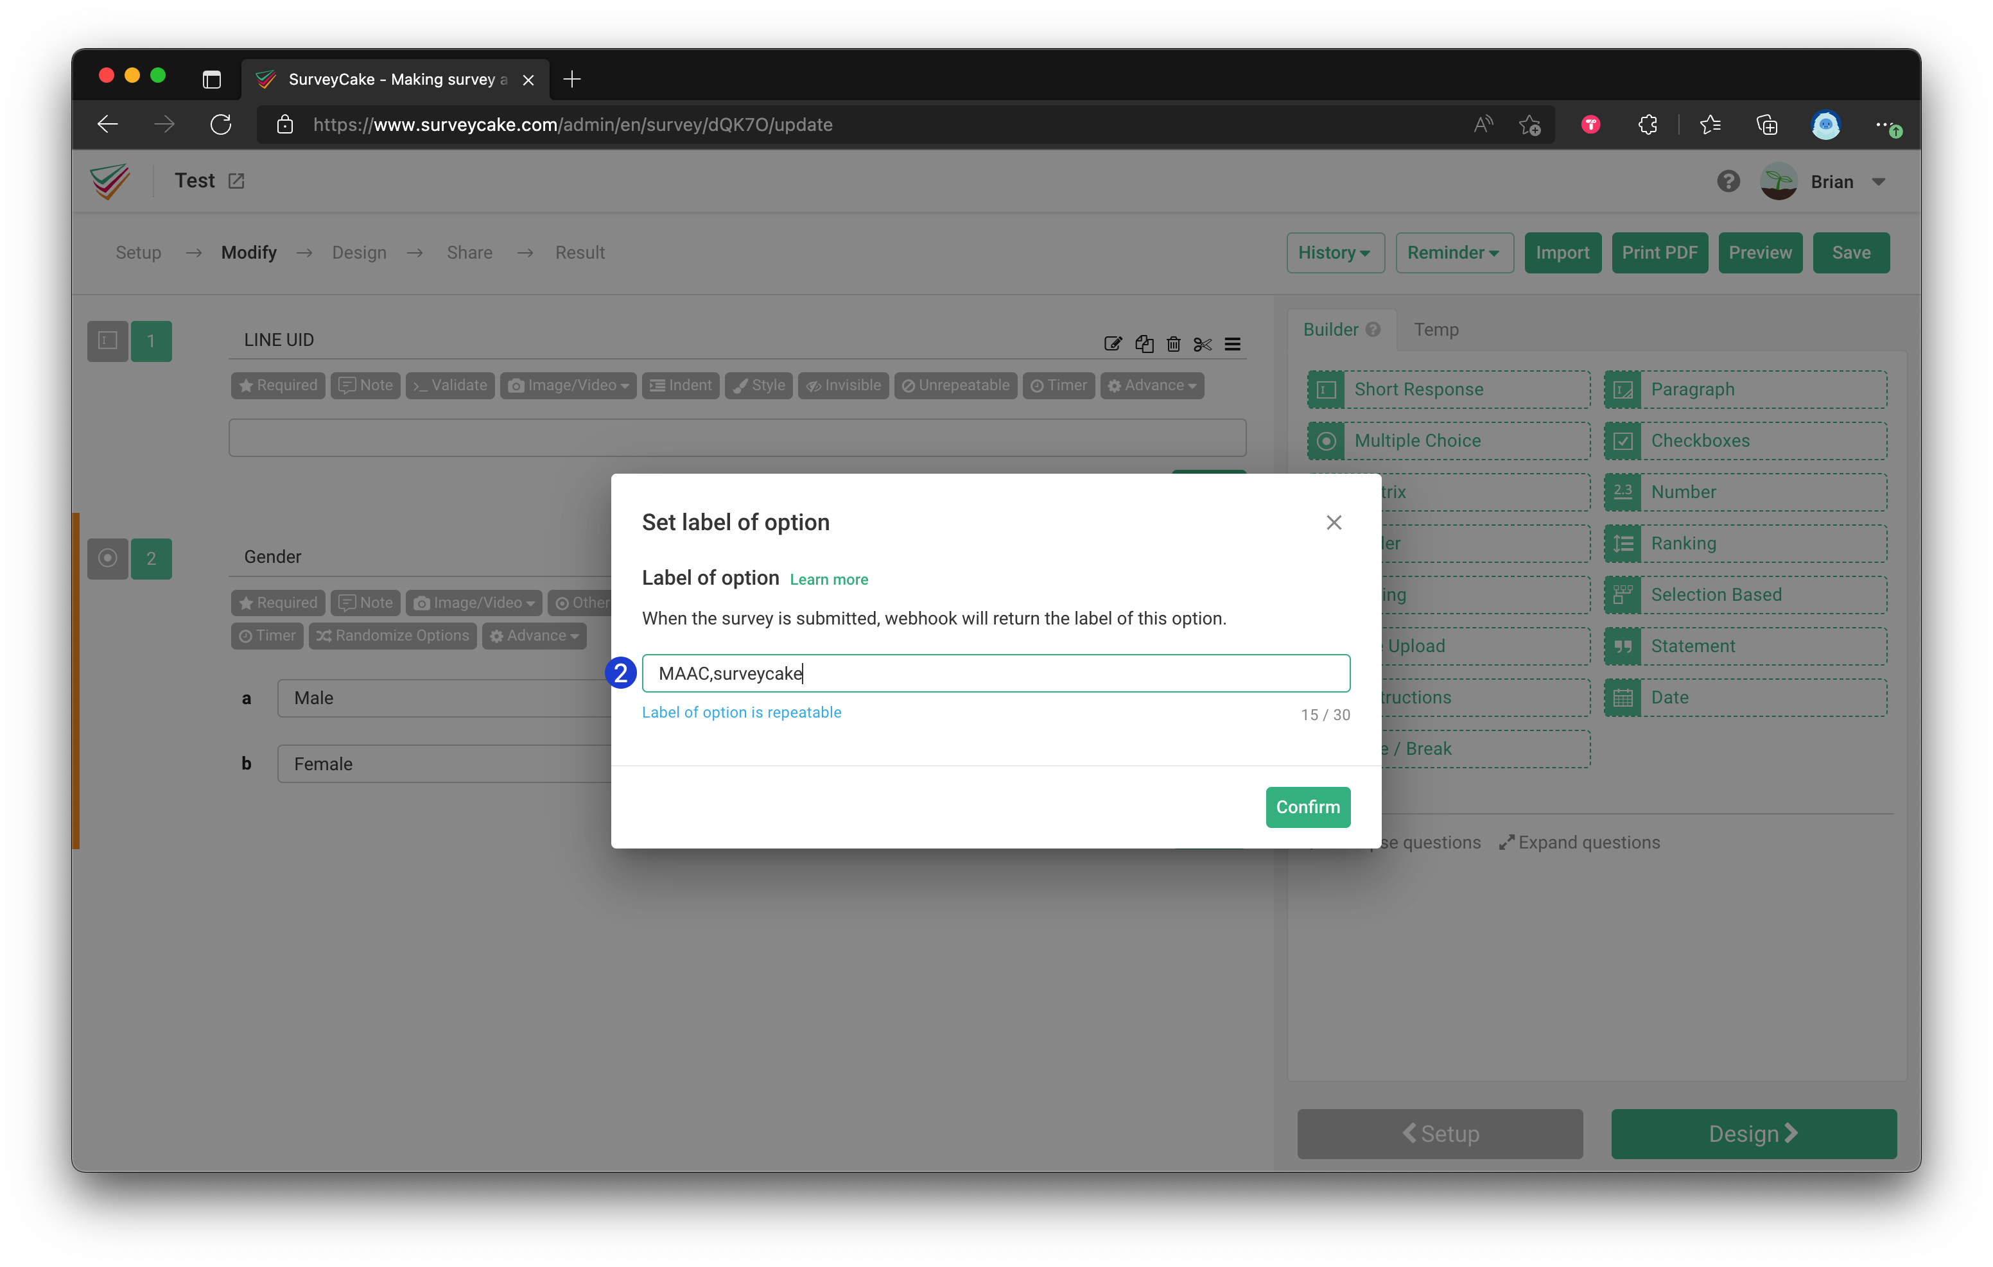Click Expand questions
The width and height of the screenshot is (1993, 1267).
pos(1580,843)
